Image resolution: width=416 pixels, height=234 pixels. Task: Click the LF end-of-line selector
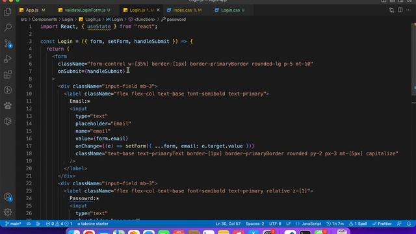pos(289,224)
